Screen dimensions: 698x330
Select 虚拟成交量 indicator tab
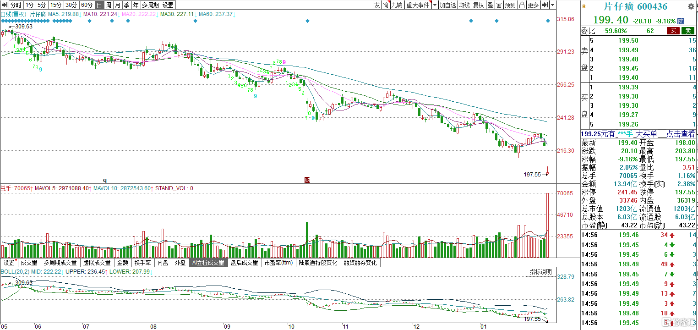[x=97, y=263]
